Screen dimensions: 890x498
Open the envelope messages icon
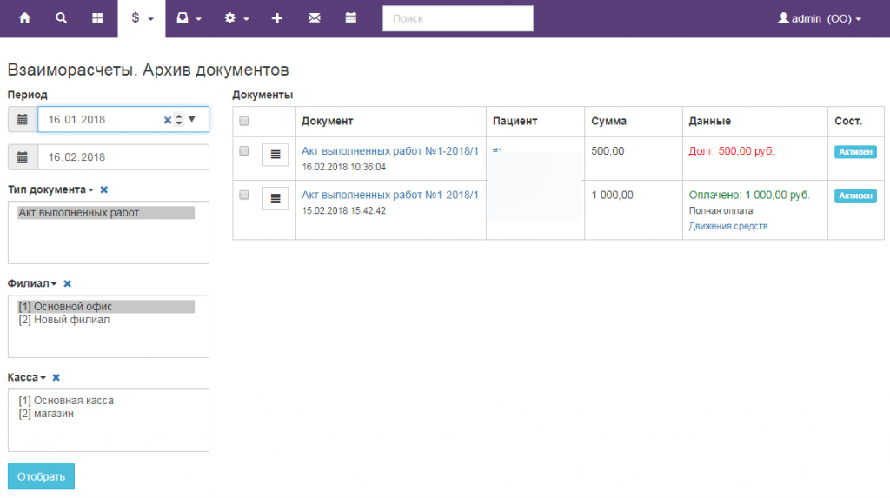click(x=314, y=18)
